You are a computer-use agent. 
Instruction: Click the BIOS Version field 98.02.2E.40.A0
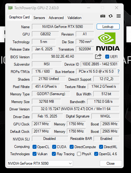pos(63,56)
